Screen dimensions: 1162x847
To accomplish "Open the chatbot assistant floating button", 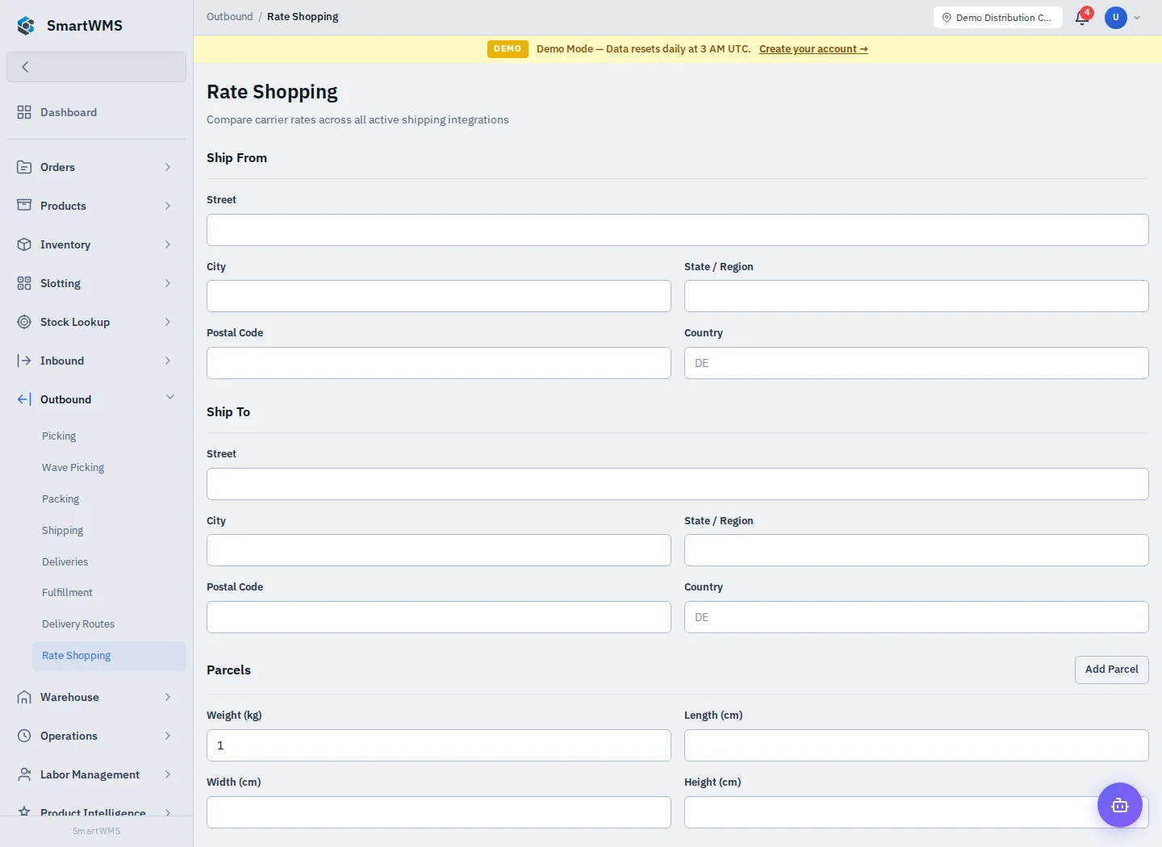I will (x=1119, y=805).
